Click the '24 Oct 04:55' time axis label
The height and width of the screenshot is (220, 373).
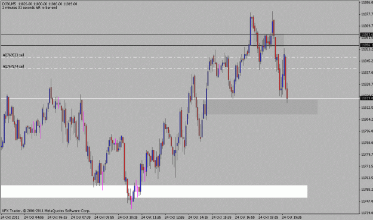pyautogui.click(x=34, y=217)
